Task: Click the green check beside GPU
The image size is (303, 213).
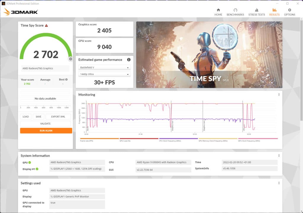Action: 30,162
